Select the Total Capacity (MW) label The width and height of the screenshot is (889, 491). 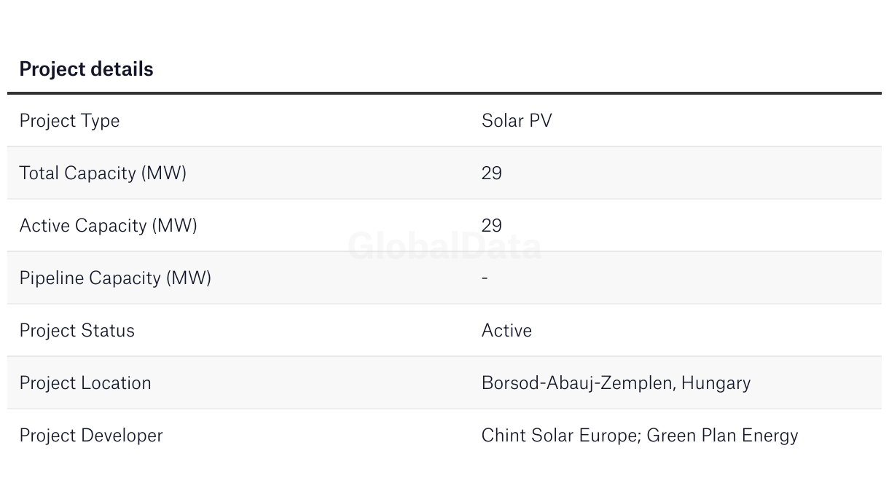pyautogui.click(x=103, y=173)
